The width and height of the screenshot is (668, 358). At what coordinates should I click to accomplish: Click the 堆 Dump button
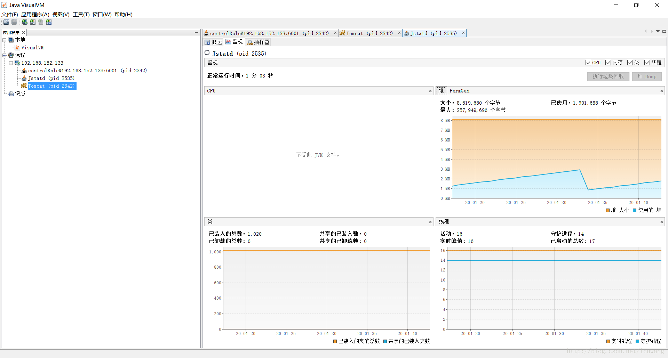coord(647,76)
